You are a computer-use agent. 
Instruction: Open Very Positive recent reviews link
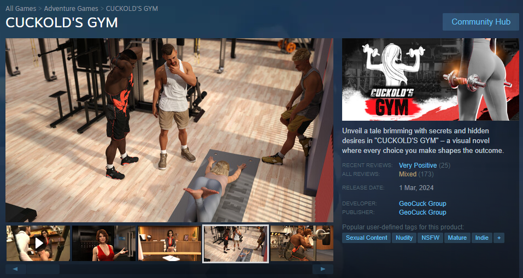tap(418, 165)
